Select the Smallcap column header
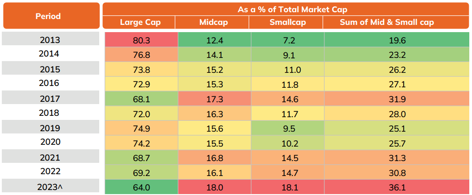The height and width of the screenshot is (195, 472). click(286, 23)
